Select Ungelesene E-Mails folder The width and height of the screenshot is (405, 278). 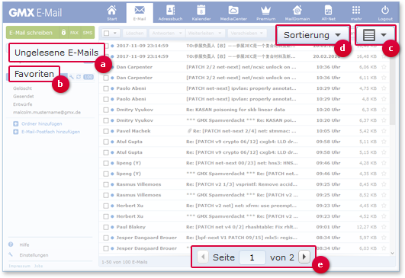click(x=56, y=53)
